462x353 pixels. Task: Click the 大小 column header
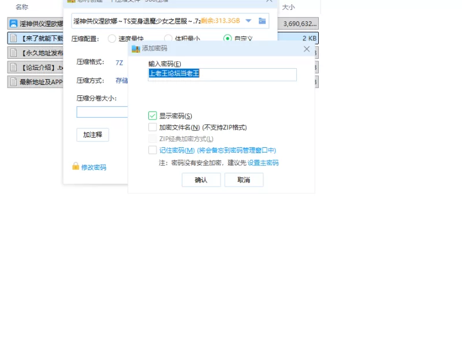(x=288, y=7)
